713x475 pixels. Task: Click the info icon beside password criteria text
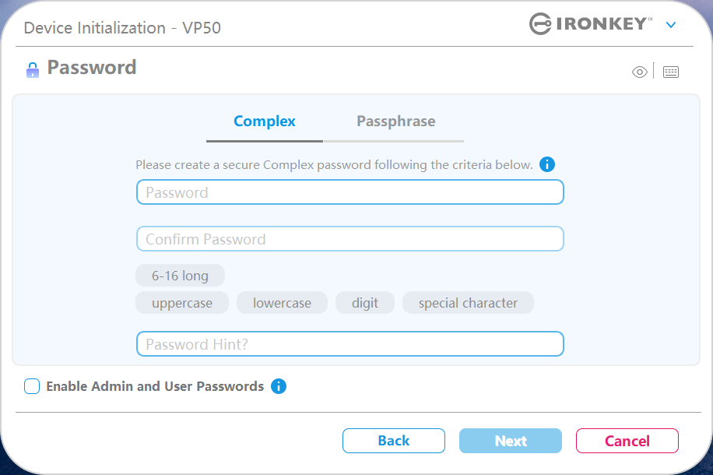pos(547,165)
